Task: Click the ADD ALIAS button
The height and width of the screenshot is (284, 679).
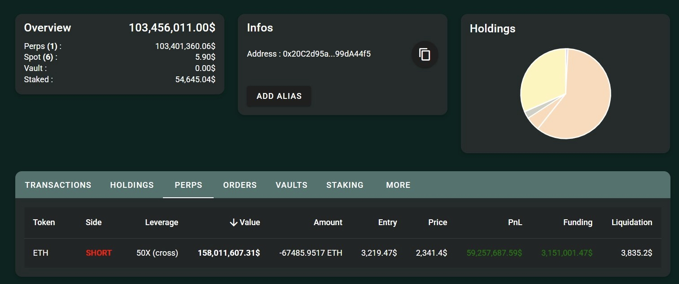Action: pos(279,96)
